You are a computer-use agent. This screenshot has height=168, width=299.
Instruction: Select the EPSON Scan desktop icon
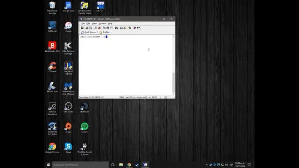(52, 87)
